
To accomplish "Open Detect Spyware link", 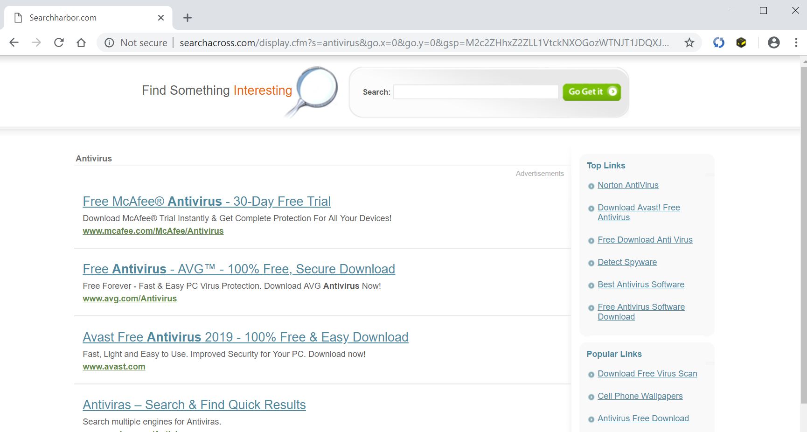I will [x=627, y=262].
